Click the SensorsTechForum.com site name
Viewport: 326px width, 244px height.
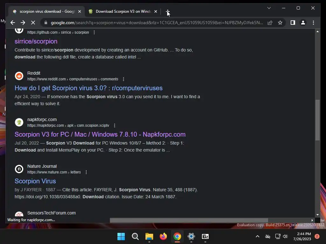[x=52, y=213]
